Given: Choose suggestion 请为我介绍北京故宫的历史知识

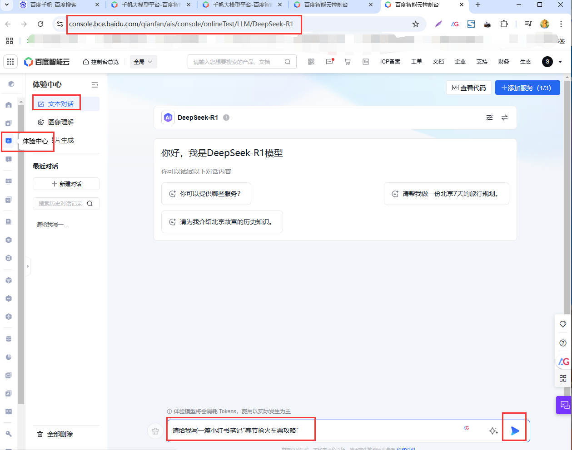Looking at the screenshot, I should point(222,222).
